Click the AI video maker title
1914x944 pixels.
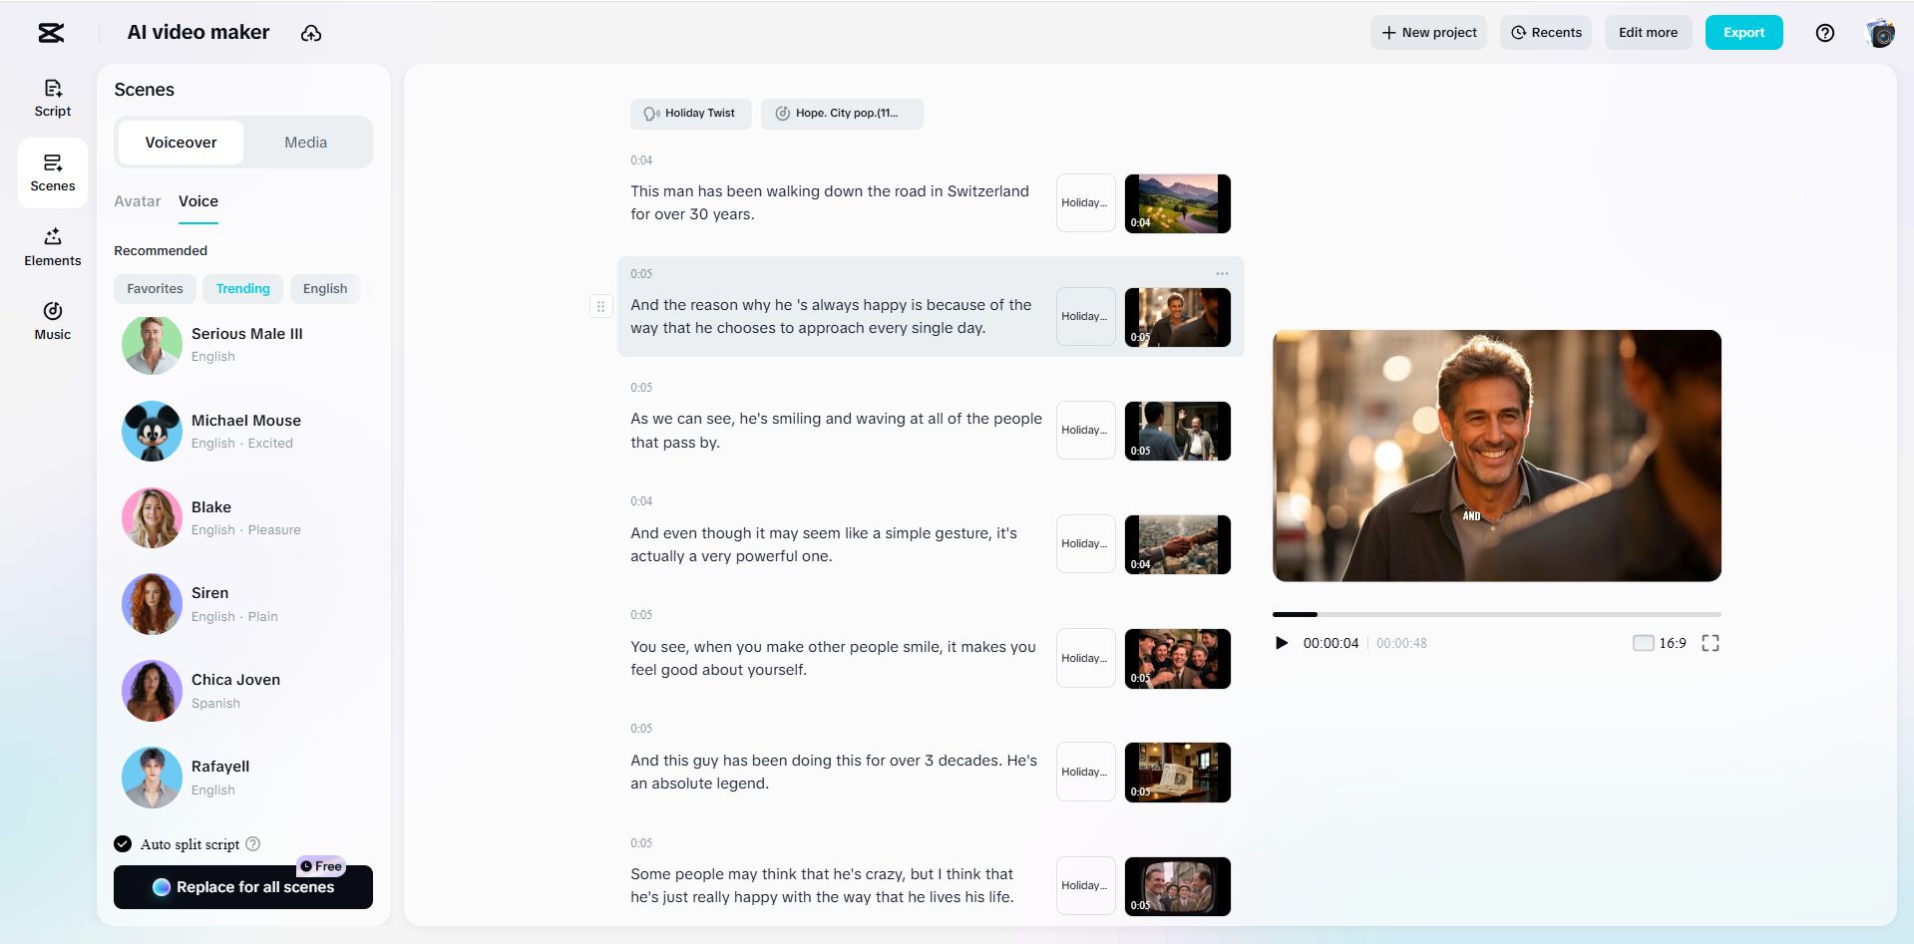198,33
